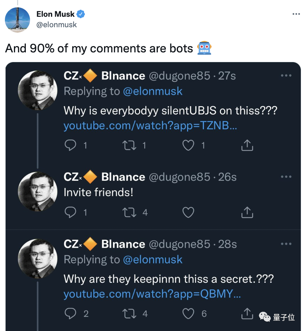Reply to the 'silentUBJS' tweet
This screenshot has height=331, width=305.
tap(70, 145)
